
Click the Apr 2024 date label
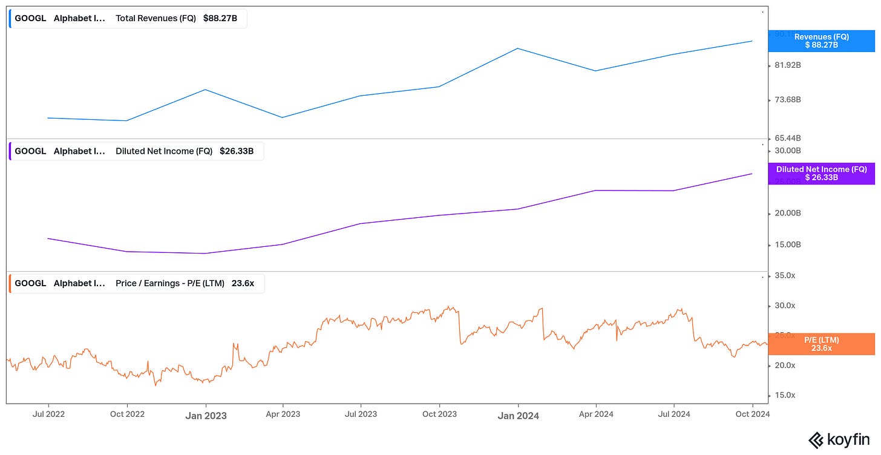click(596, 414)
